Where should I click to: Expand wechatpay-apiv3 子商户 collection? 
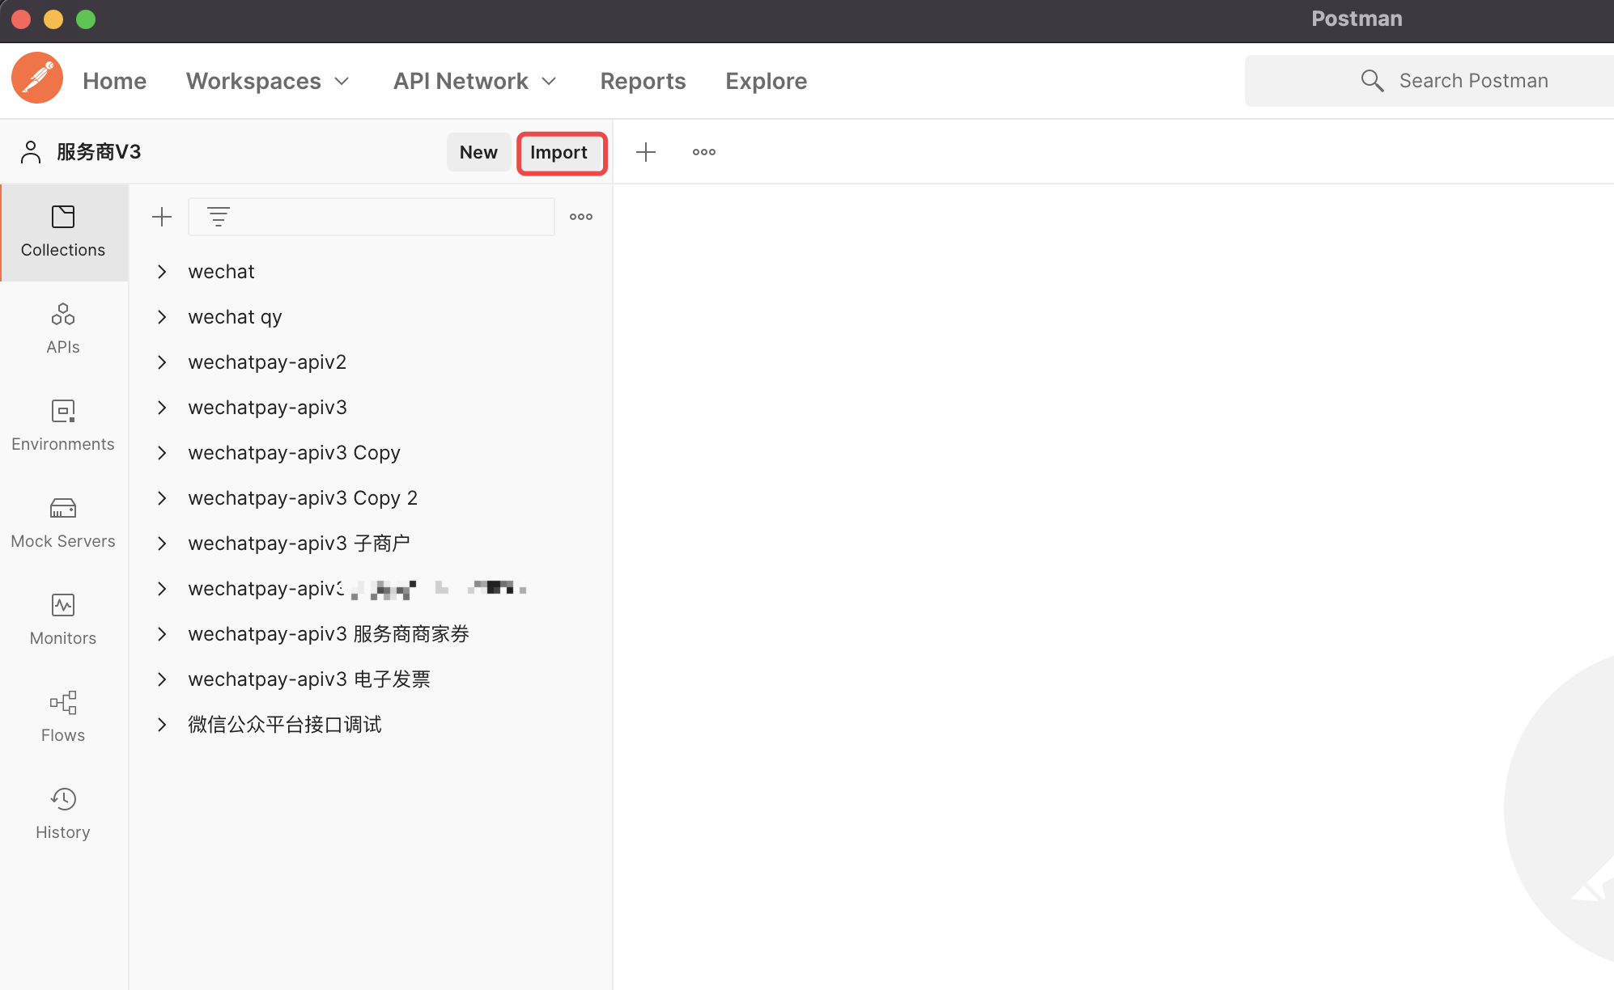(x=162, y=544)
